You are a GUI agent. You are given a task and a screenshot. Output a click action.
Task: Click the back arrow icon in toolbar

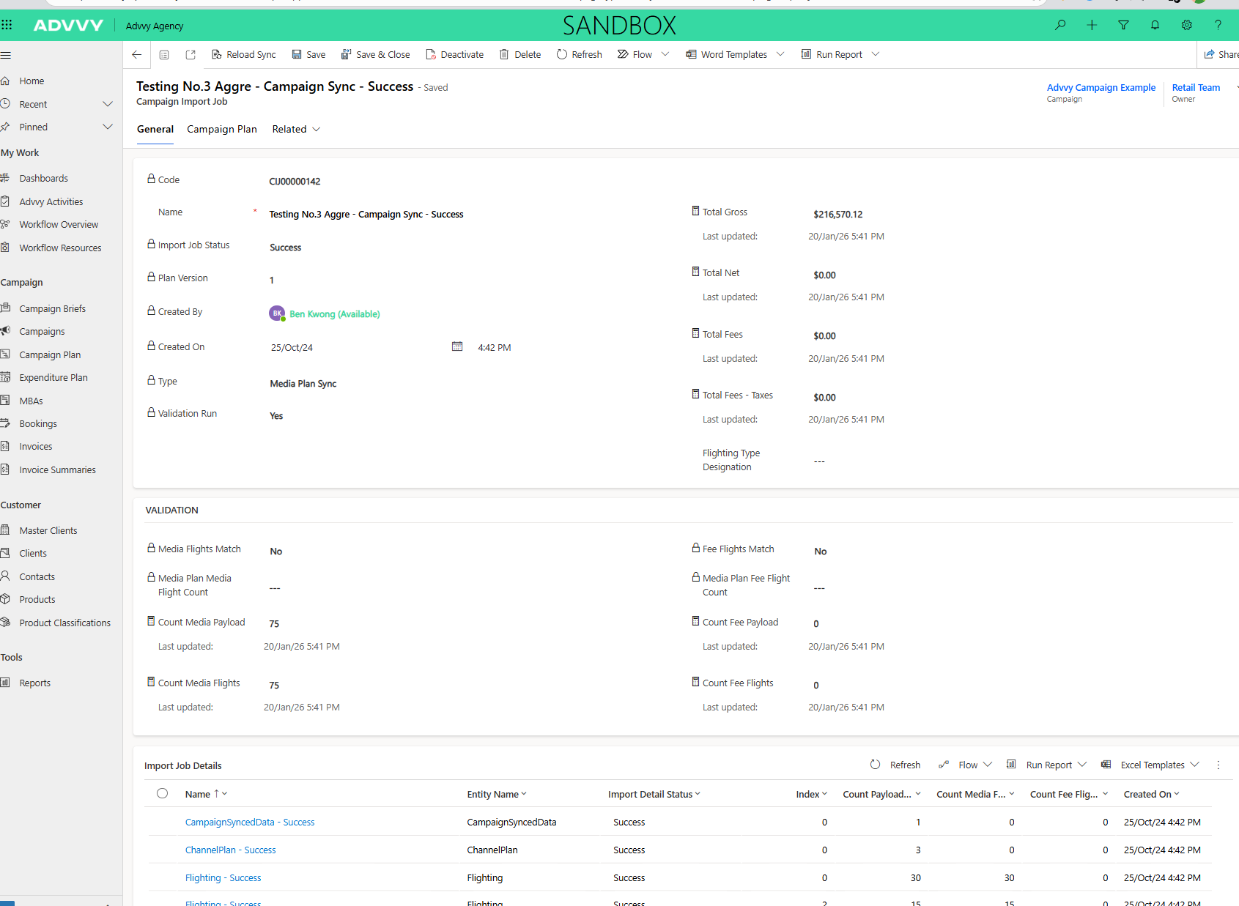pos(136,54)
